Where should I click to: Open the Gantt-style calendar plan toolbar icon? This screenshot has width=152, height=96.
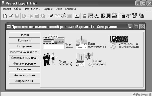coord(77,16)
